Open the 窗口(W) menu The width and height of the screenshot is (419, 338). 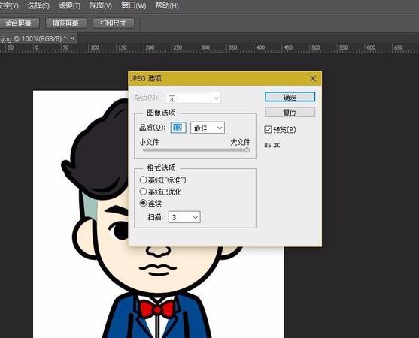click(x=134, y=5)
